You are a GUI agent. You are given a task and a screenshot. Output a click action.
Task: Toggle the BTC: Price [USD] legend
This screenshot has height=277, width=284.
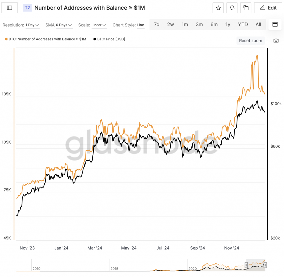[109, 39]
